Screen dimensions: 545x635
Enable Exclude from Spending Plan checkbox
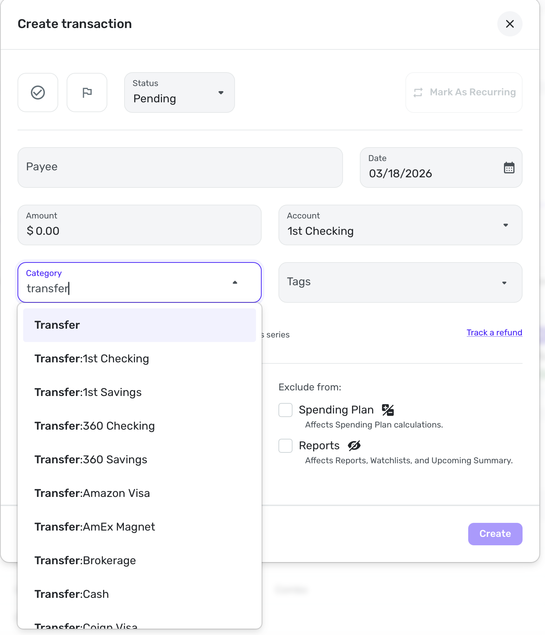coord(285,410)
